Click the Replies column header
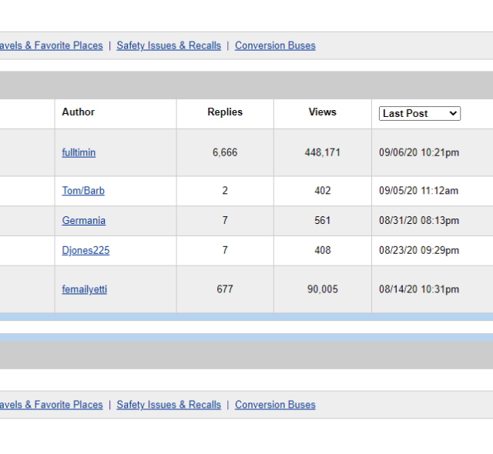This screenshot has width=493, height=454. tap(225, 112)
